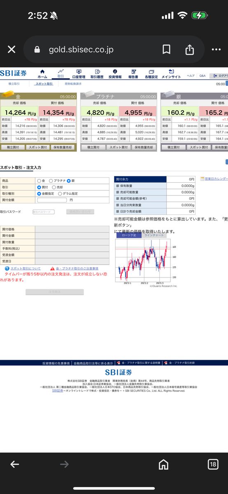This screenshot has height=494, width=228.
Task: Click スポット買付 button under 銀
Action: click(198, 147)
